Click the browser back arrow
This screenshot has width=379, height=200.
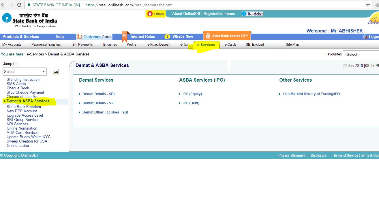[x=3, y=5]
